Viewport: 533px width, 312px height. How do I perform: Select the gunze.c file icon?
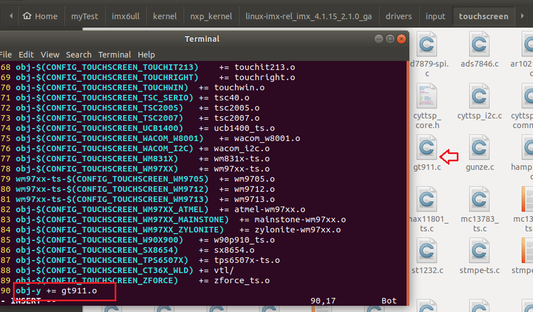tap(479, 147)
